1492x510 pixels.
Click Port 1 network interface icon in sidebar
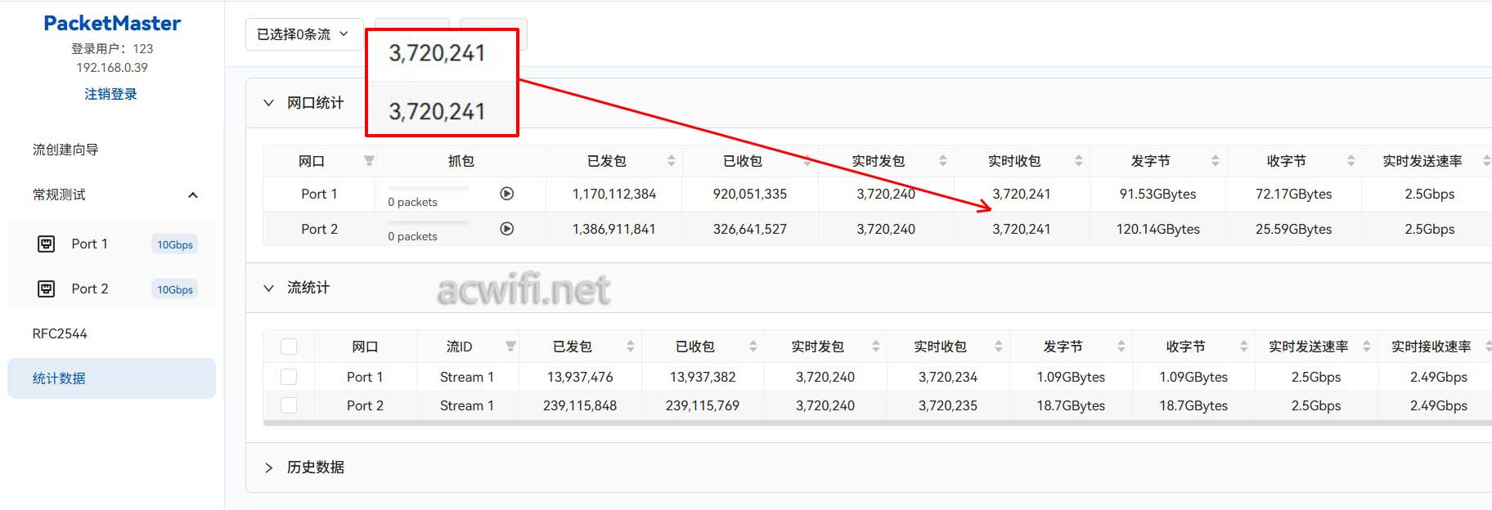tap(47, 244)
